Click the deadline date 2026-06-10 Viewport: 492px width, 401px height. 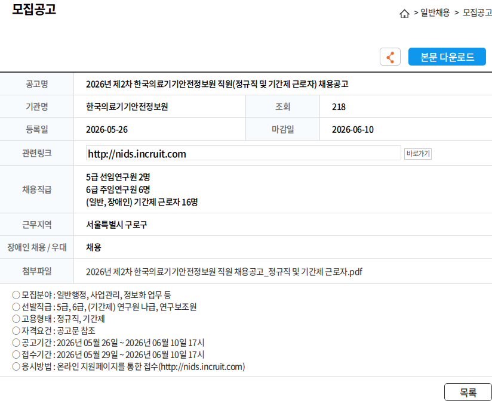353,130
